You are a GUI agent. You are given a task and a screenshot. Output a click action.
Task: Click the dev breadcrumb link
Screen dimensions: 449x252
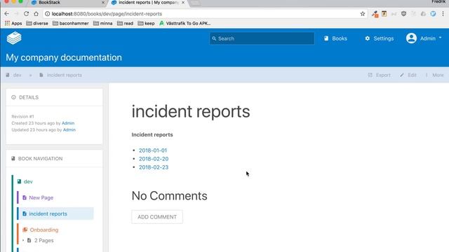point(13,75)
